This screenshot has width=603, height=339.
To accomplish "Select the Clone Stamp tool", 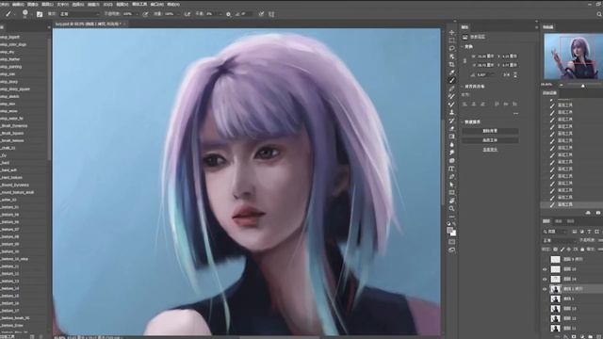I will tap(452, 113).
